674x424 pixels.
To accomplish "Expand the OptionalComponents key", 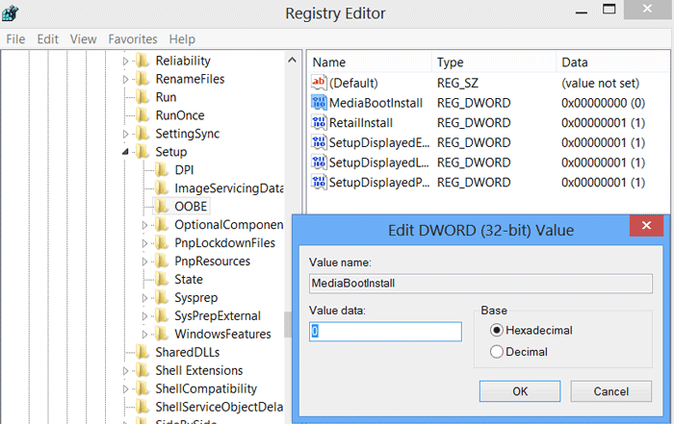I will click(144, 225).
